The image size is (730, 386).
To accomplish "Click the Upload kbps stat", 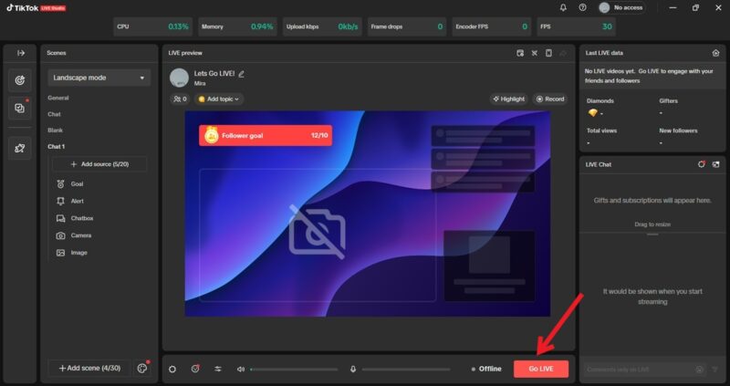I will [322, 26].
